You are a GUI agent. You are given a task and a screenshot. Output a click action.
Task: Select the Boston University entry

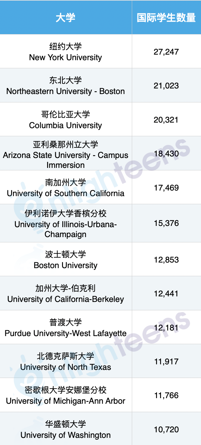click(66, 259)
